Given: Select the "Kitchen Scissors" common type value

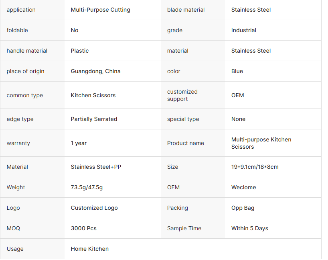Looking at the screenshot, I should pyautogui.click(x=93, y=95).
